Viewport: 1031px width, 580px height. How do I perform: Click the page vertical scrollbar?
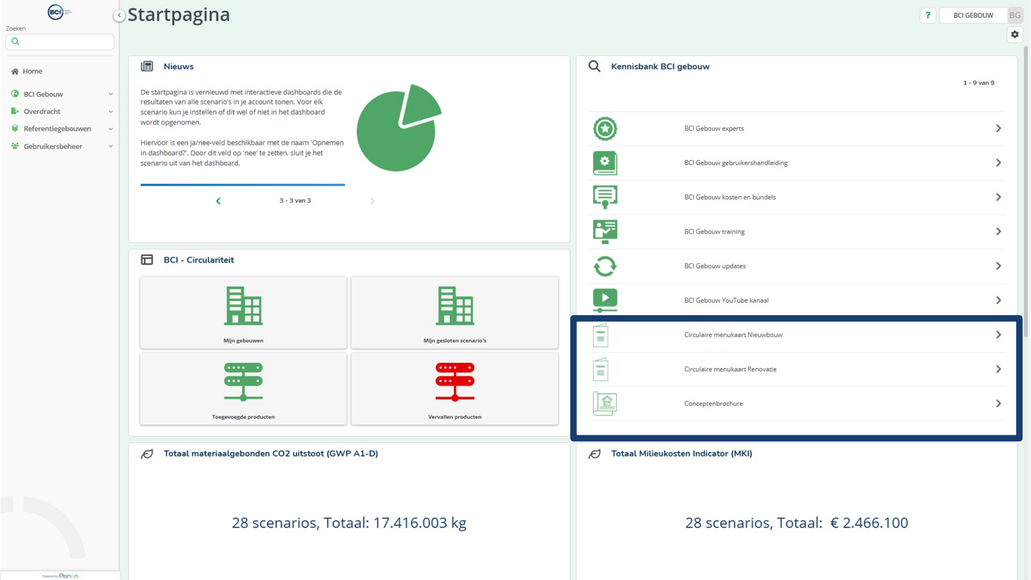point(1026,191)
